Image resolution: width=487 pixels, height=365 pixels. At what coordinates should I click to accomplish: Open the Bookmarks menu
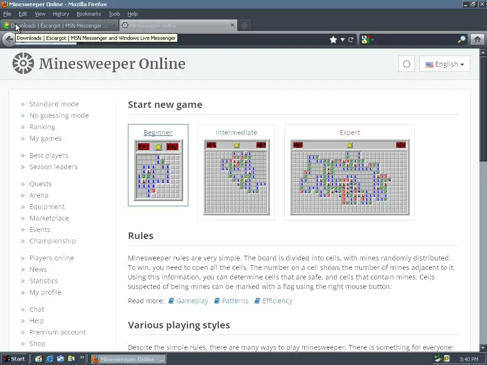[x=88, y=14]
